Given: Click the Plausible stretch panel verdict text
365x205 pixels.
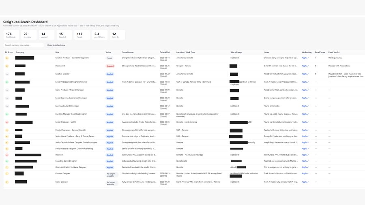Looking at the screenshot, I should (346, 75).
